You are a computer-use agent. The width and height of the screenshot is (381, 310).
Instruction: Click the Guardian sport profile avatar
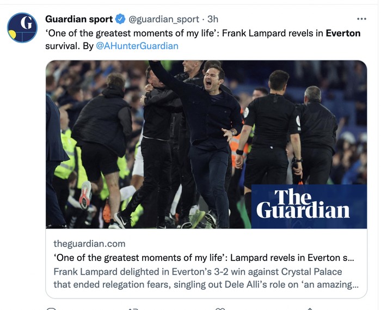(x=22, y=28)
